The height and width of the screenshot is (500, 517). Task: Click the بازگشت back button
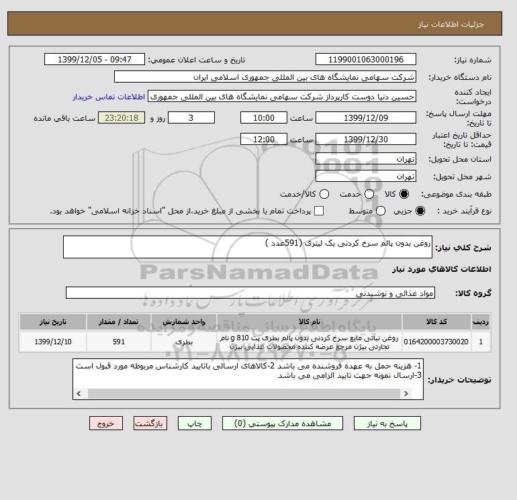click(x=150, y=423)
